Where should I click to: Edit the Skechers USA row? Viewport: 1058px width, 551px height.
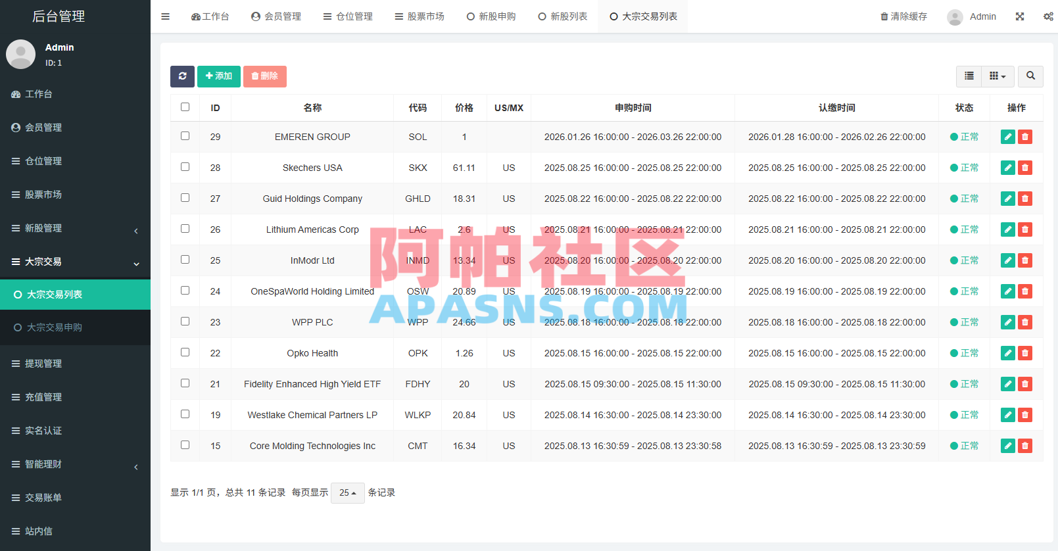coord(1008,168)
